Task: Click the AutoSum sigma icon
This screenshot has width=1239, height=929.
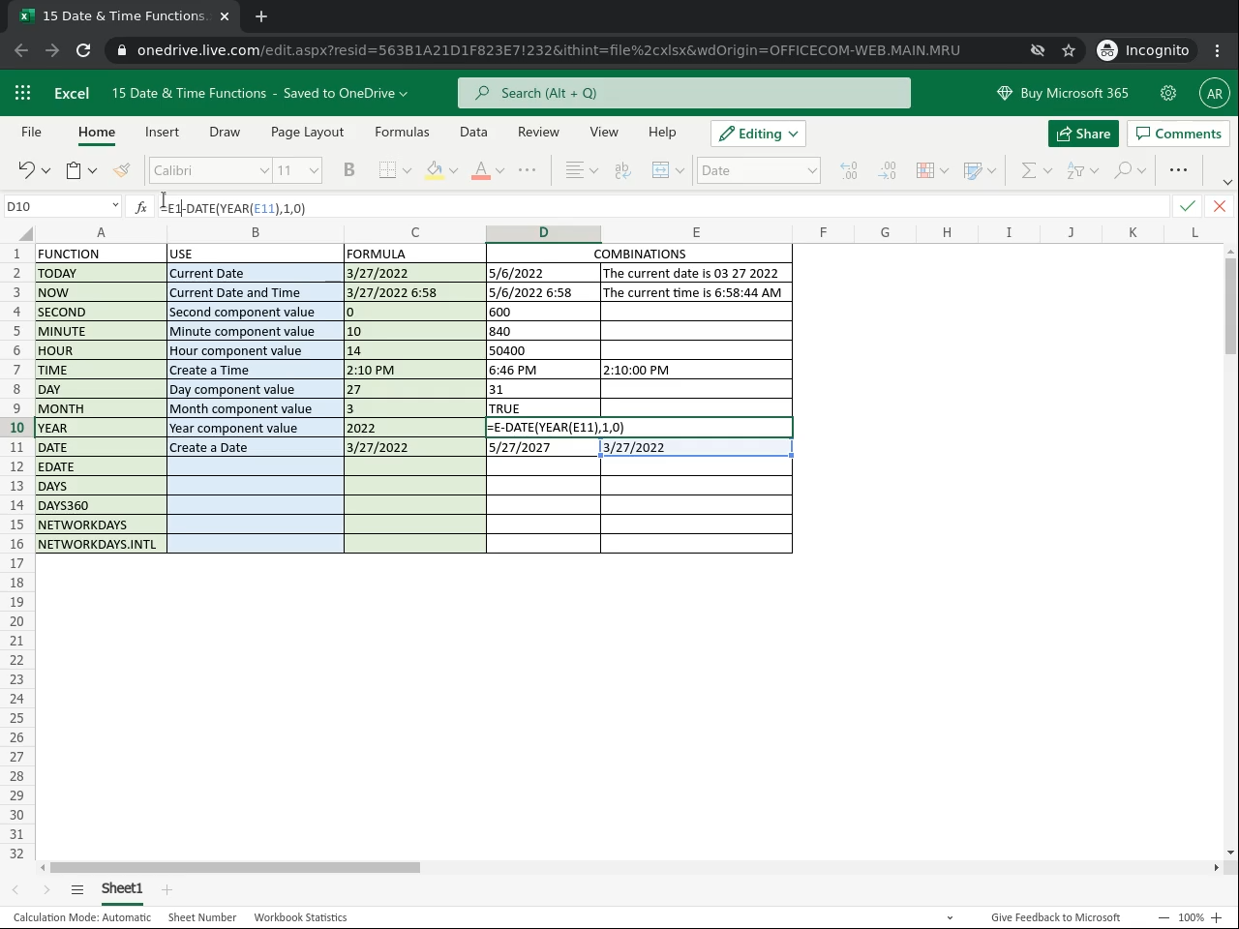Action: (1028, 170)
